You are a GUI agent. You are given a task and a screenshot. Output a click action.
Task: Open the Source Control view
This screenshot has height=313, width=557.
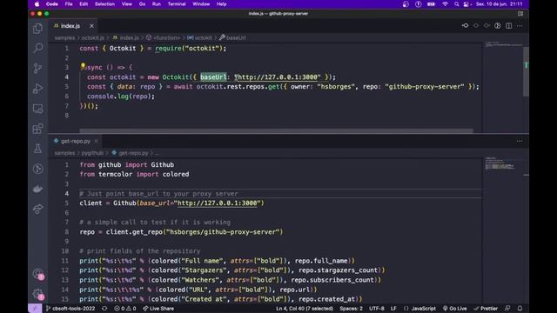[x=37, y=68]
